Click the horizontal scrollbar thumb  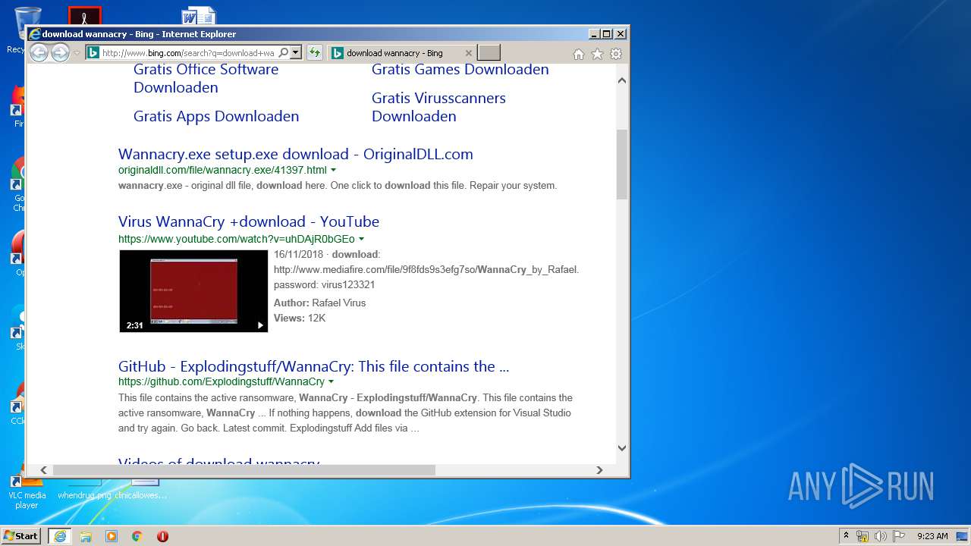point(244,470)
